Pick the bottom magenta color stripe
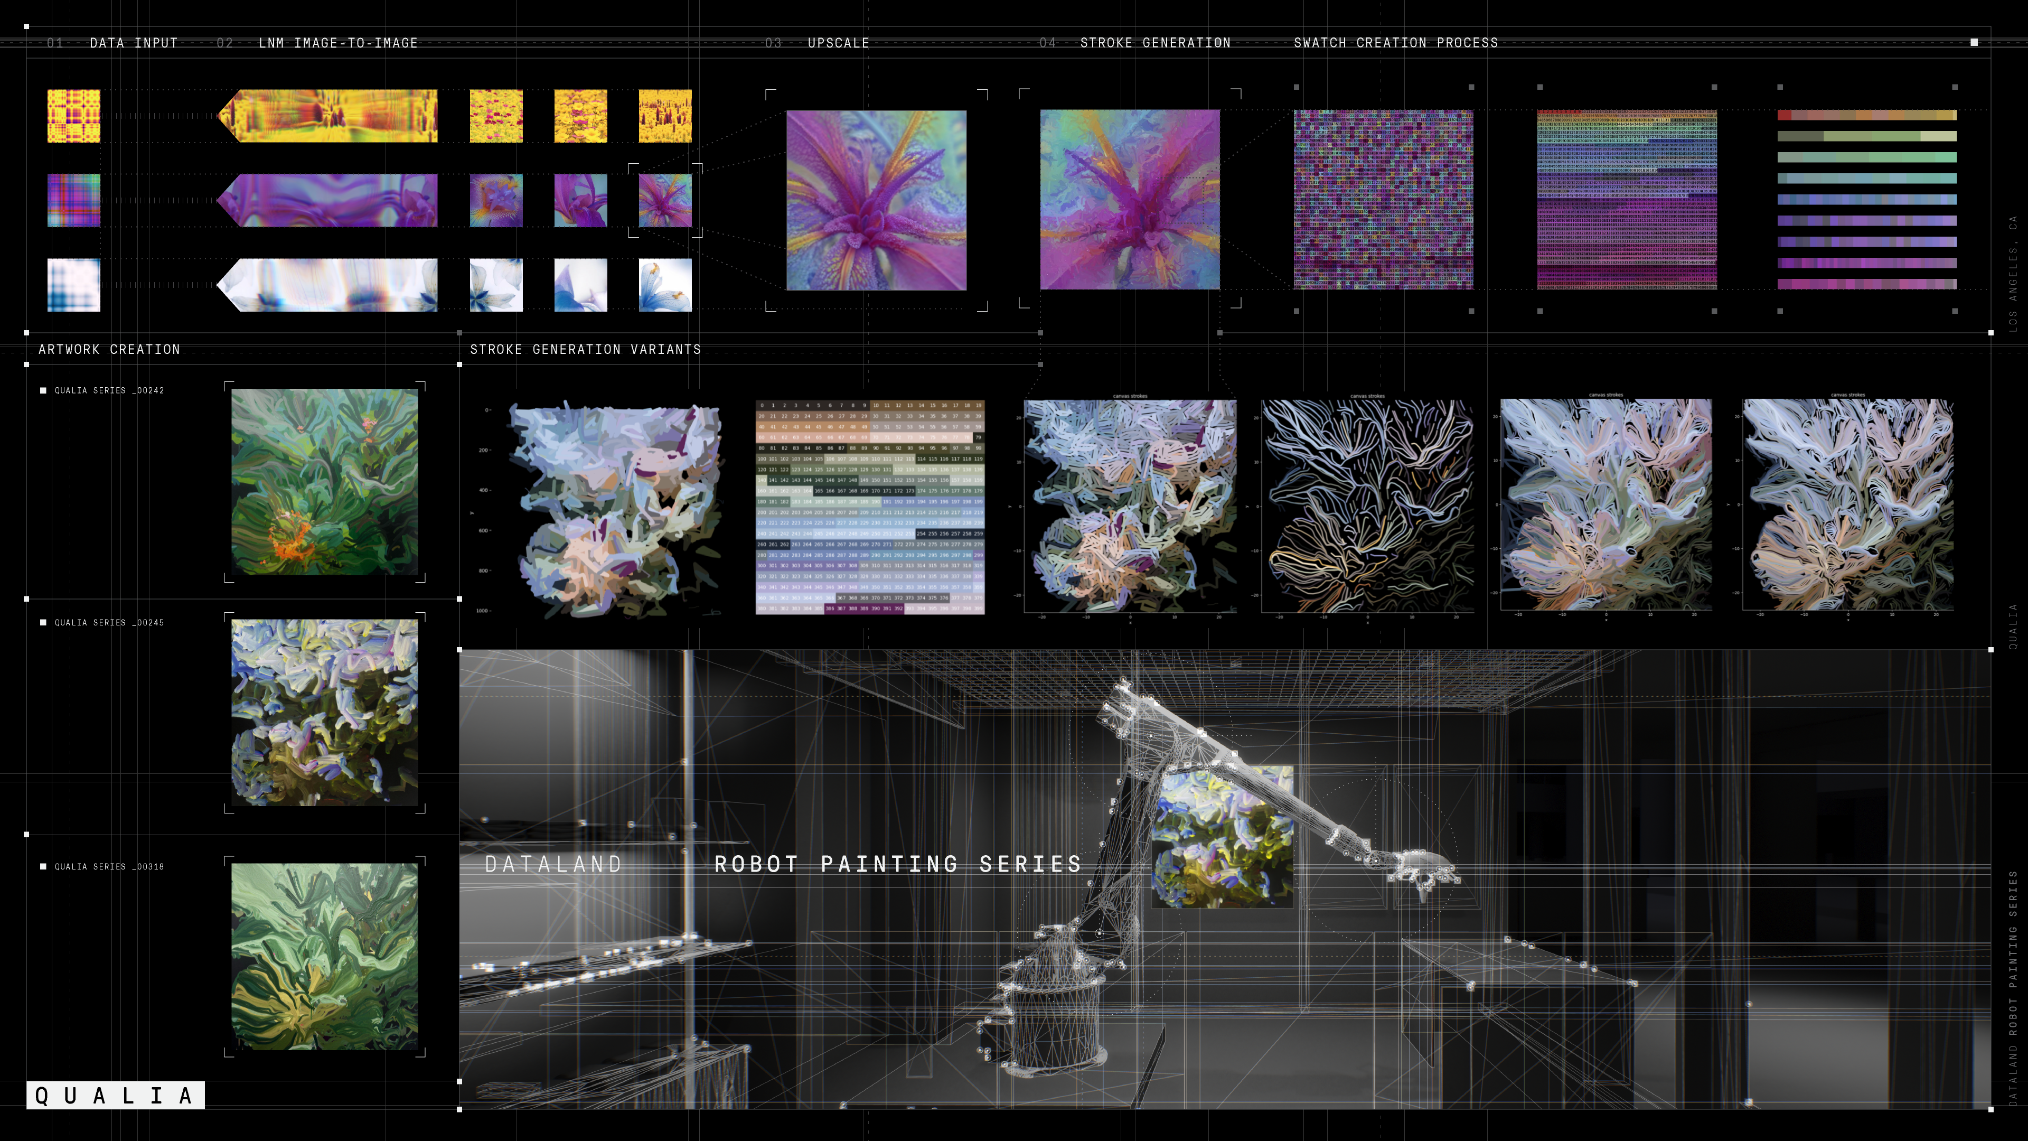This screenshot has height=1141, width=2028. [x=1866, y=284]
